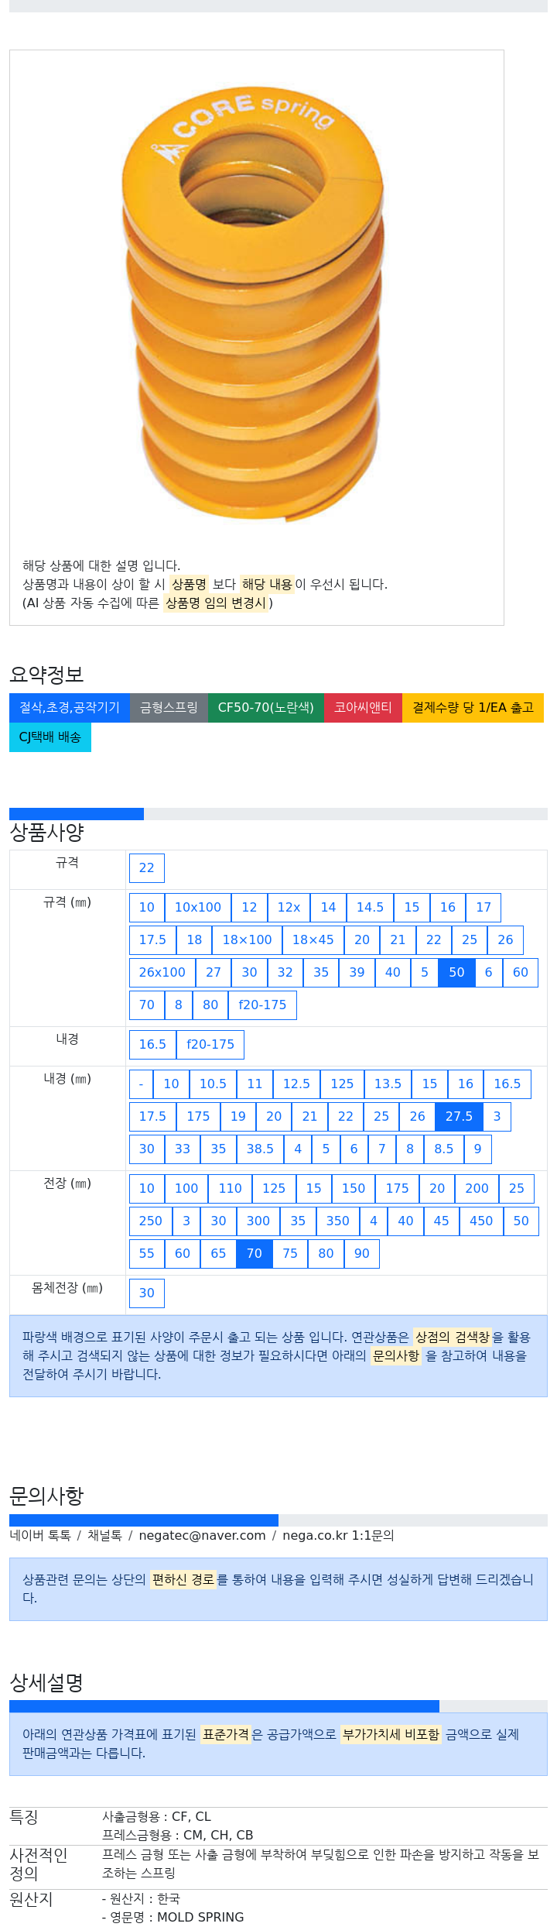The image size is (557, 1927).
Task: Select the 절삭,초경,공작기기 category tag
Action: click(70, 708)
